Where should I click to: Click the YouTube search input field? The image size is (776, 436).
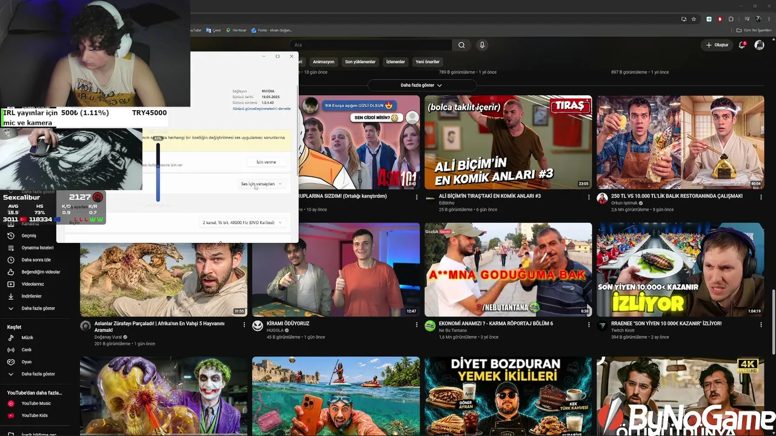370,45
